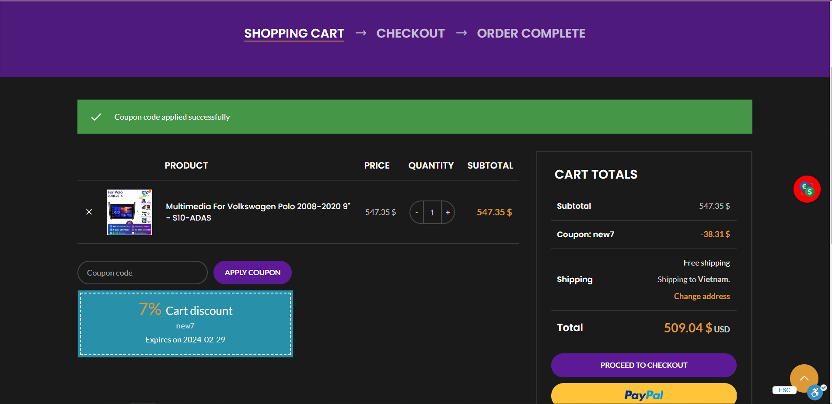
Task: Go to the SHOPPING CART step
Action: pos(294,33)
